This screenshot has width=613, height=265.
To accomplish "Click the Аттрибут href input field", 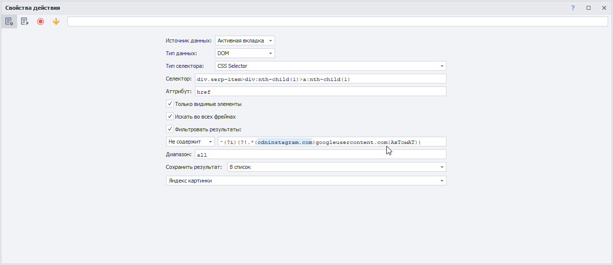I will [320, 91].
